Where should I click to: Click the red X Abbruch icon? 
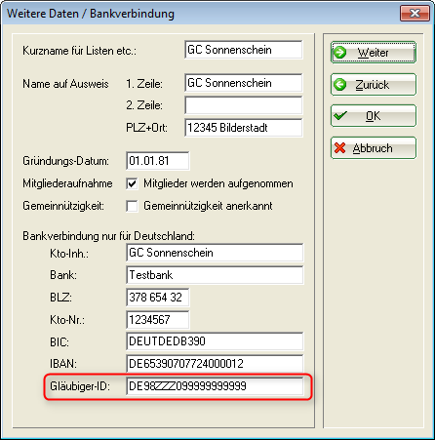pyautogui.click(x=339, y=148)
